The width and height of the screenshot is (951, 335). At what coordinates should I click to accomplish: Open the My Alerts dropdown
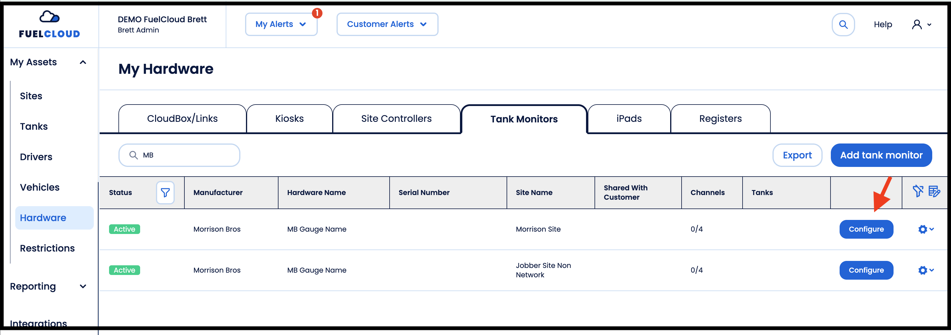tap(281, 24)
